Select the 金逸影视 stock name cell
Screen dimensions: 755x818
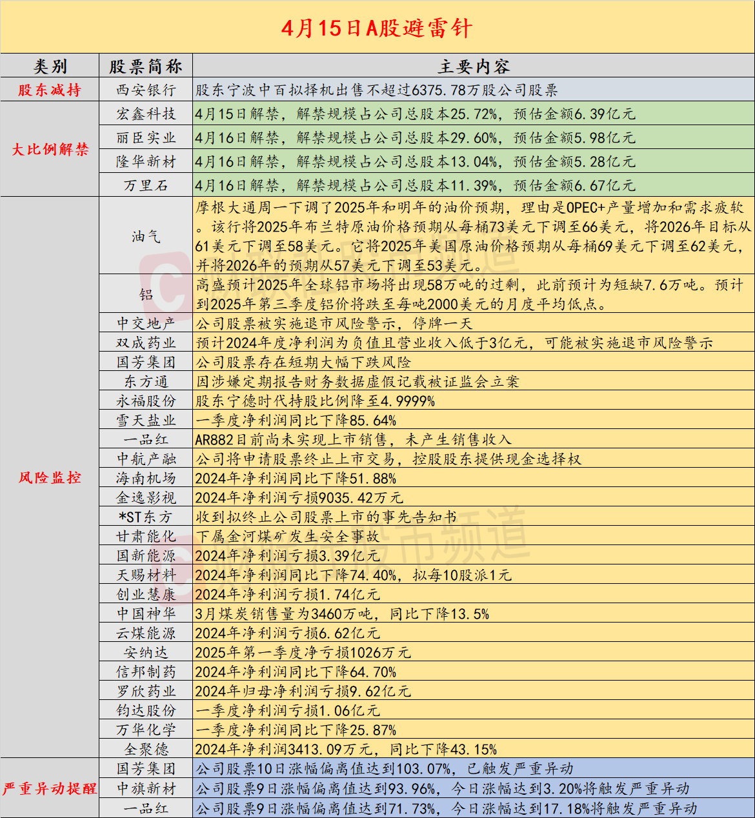146,497
